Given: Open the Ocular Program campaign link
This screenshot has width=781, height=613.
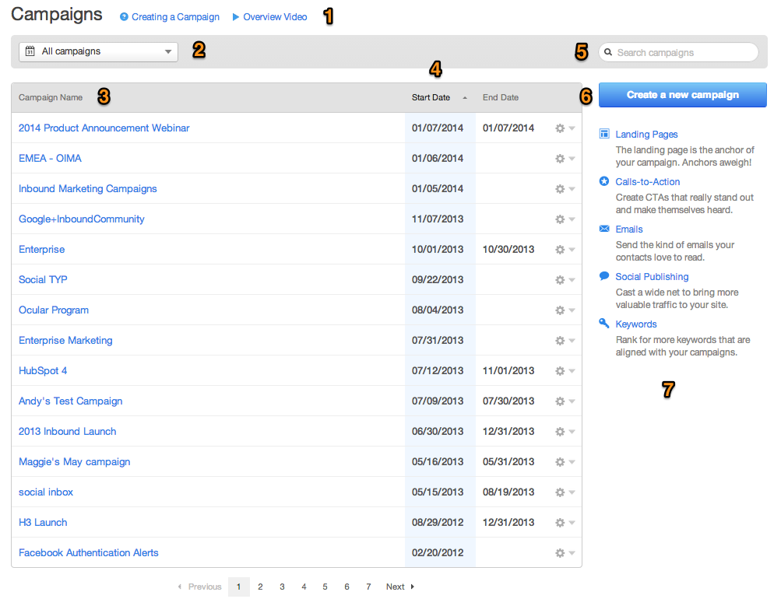Looking at the screenshot, I should point(54,310).
